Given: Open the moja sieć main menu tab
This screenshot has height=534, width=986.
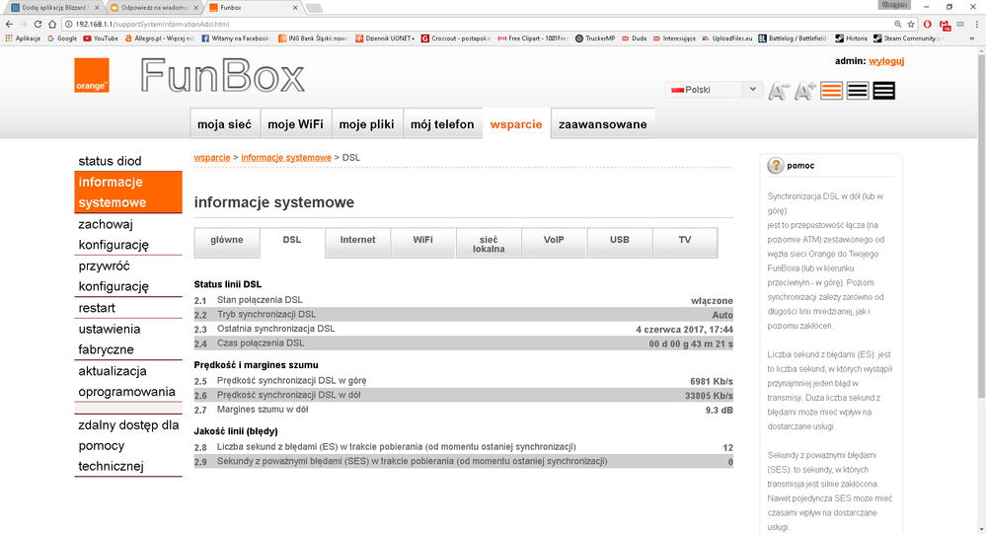Looking at the screenshot, I should click(x=224, y=124).
